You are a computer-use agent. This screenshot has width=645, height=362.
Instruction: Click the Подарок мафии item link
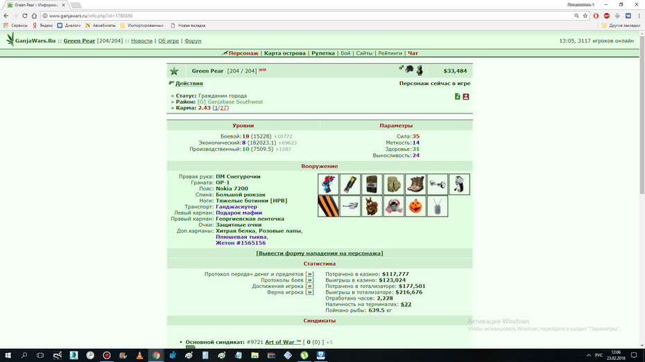(x=239, y=212)
